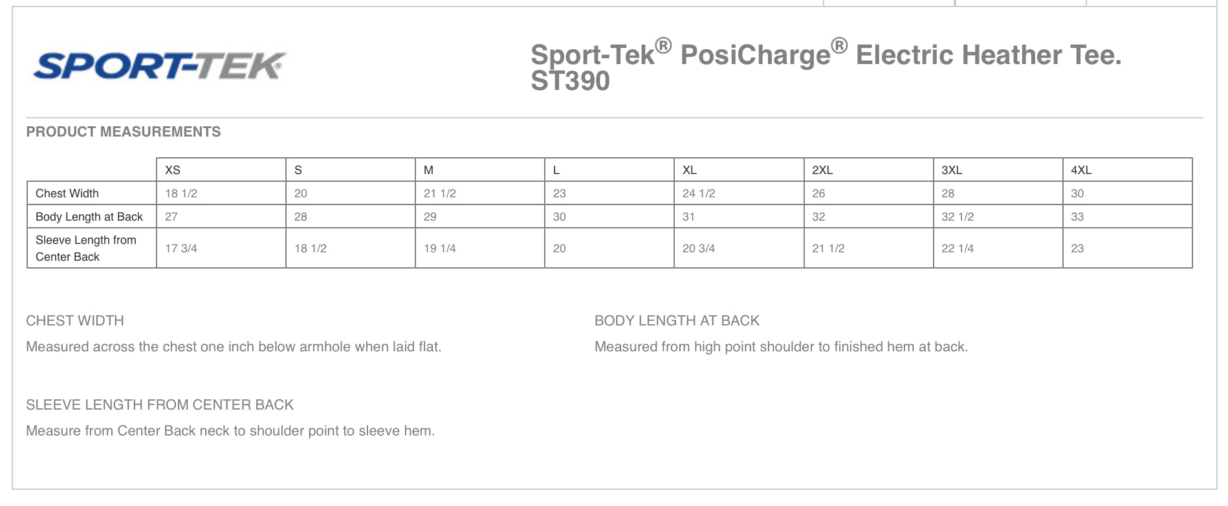Click the XL chest width cell 24 1/2
The image size is (1228, 506).
click(699, 193)
